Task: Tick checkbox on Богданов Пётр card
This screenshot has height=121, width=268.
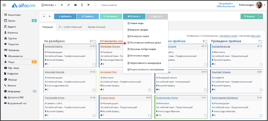Action: 149,90
